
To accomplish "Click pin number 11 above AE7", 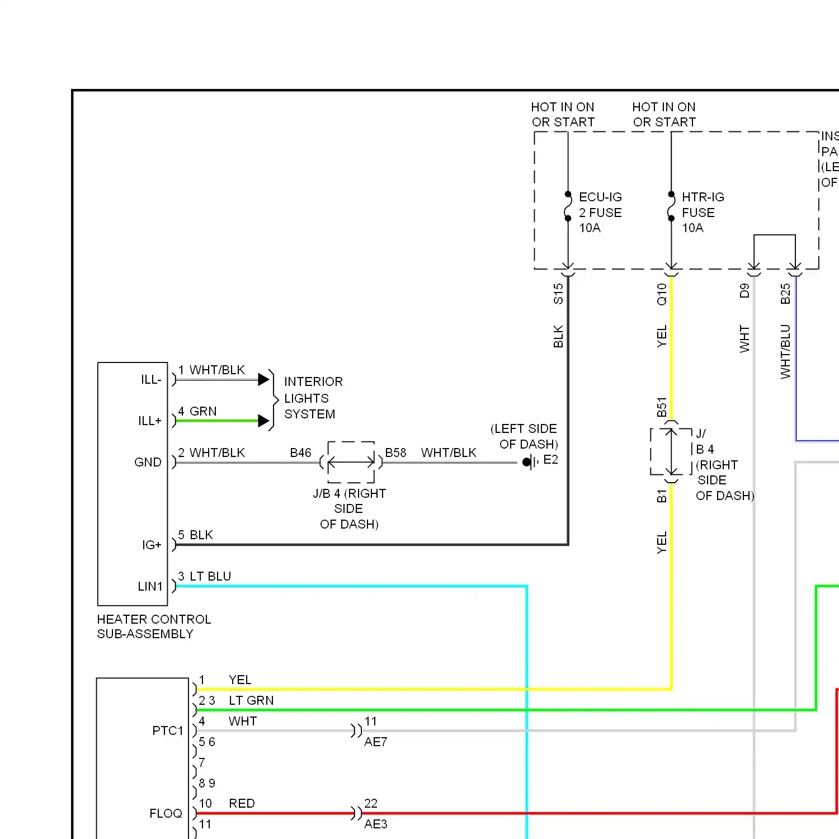I will [x=370, y=721].
